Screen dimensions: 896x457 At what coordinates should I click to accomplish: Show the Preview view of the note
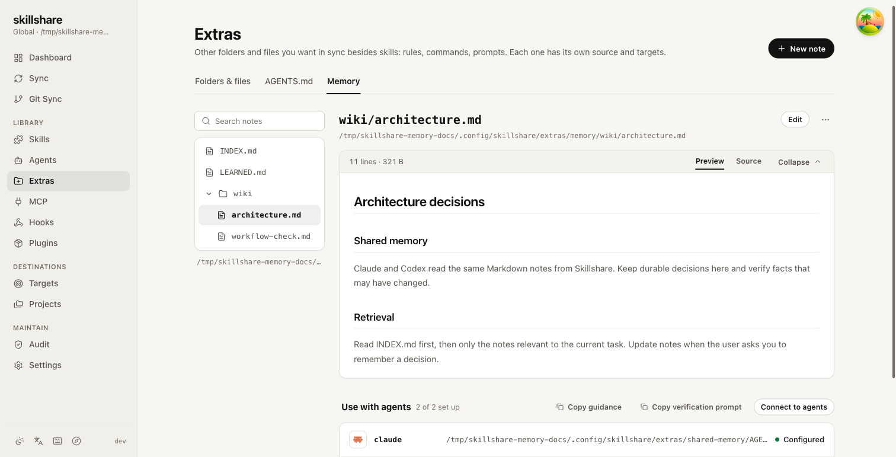pos(710,161)
